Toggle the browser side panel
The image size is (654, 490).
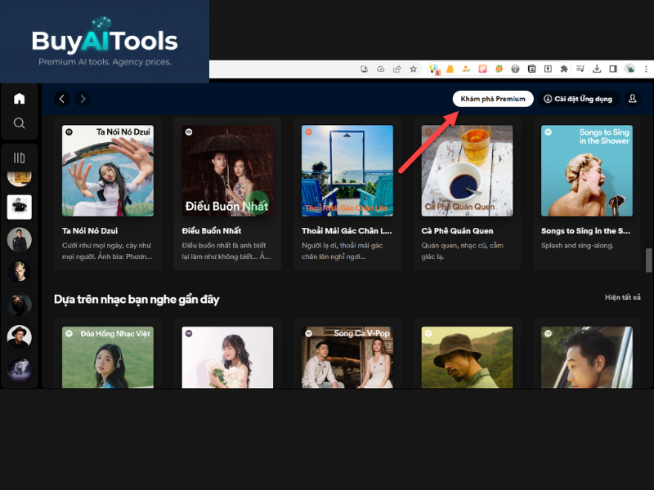[x=613, y=69]
